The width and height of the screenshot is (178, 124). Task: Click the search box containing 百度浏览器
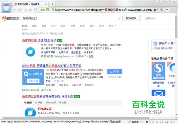click(x=71, y=18)
